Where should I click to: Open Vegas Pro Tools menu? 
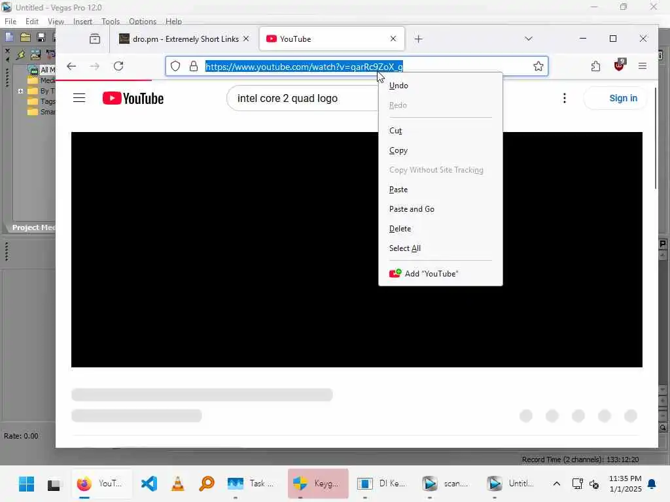[110, 22]
